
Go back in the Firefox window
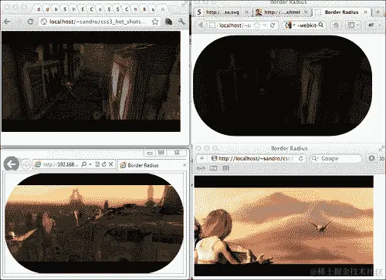click(200, 25)
